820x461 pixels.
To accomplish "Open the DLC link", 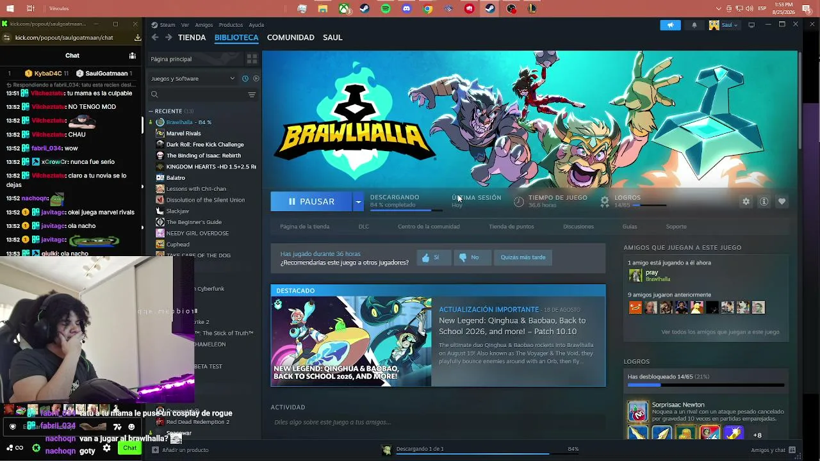I will [x=364, y=227].
